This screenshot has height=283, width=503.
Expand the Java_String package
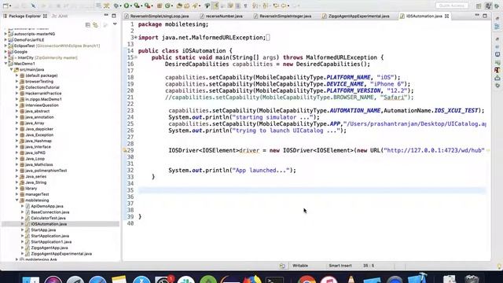point(17,182)
